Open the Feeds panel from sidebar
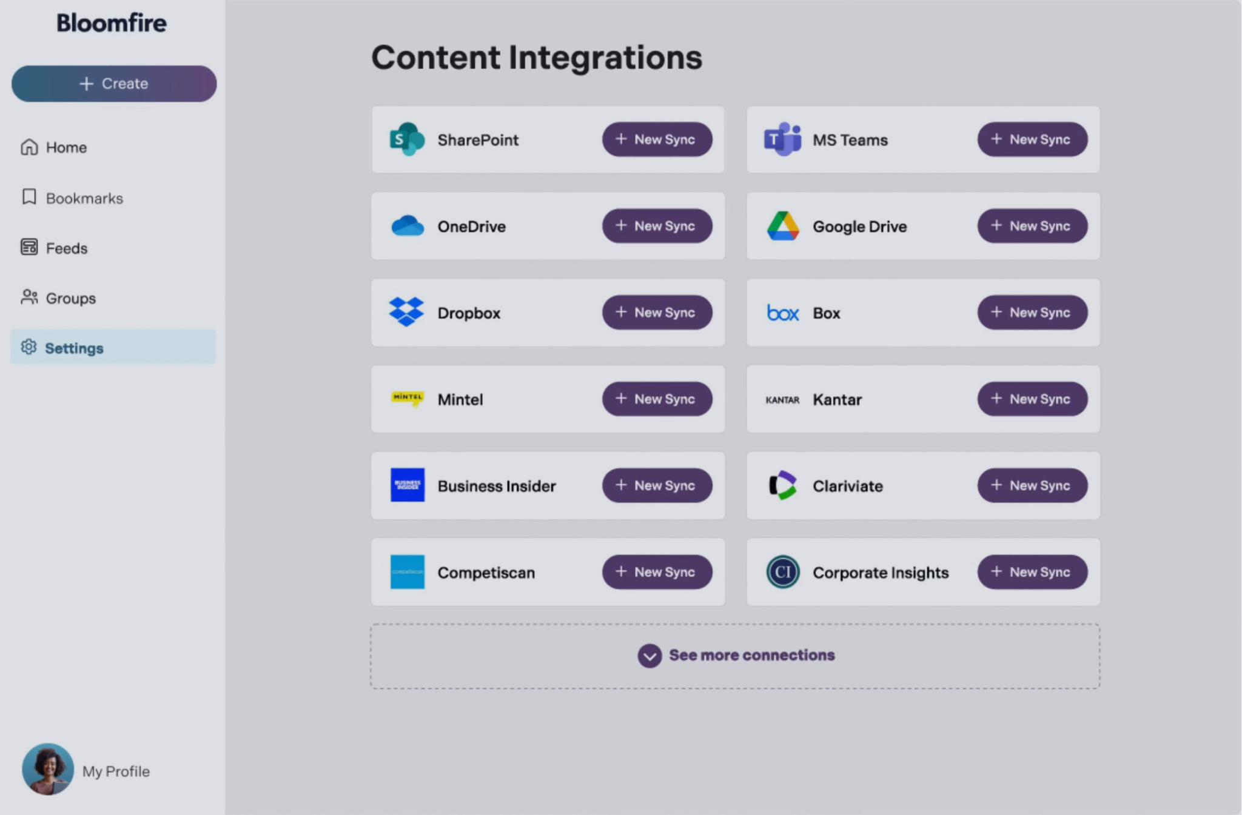Screen dimensions: 1242x815 [x=66, y=248]
